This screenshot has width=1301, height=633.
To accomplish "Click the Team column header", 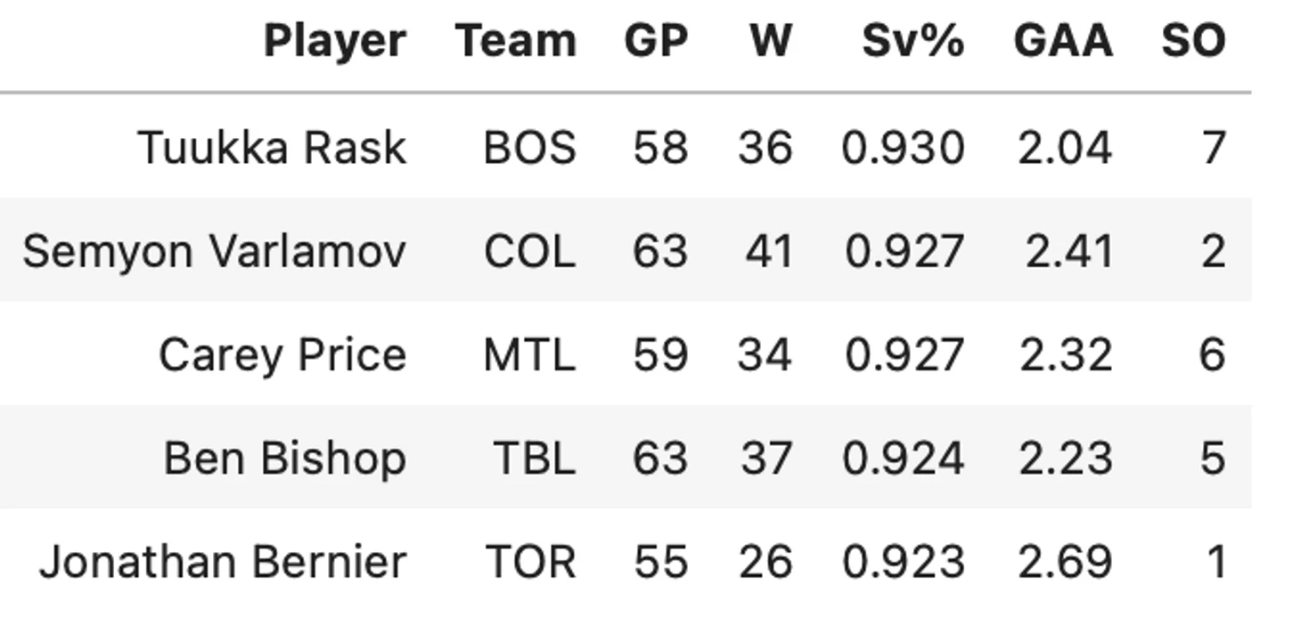I will click(x=515, y=41).
